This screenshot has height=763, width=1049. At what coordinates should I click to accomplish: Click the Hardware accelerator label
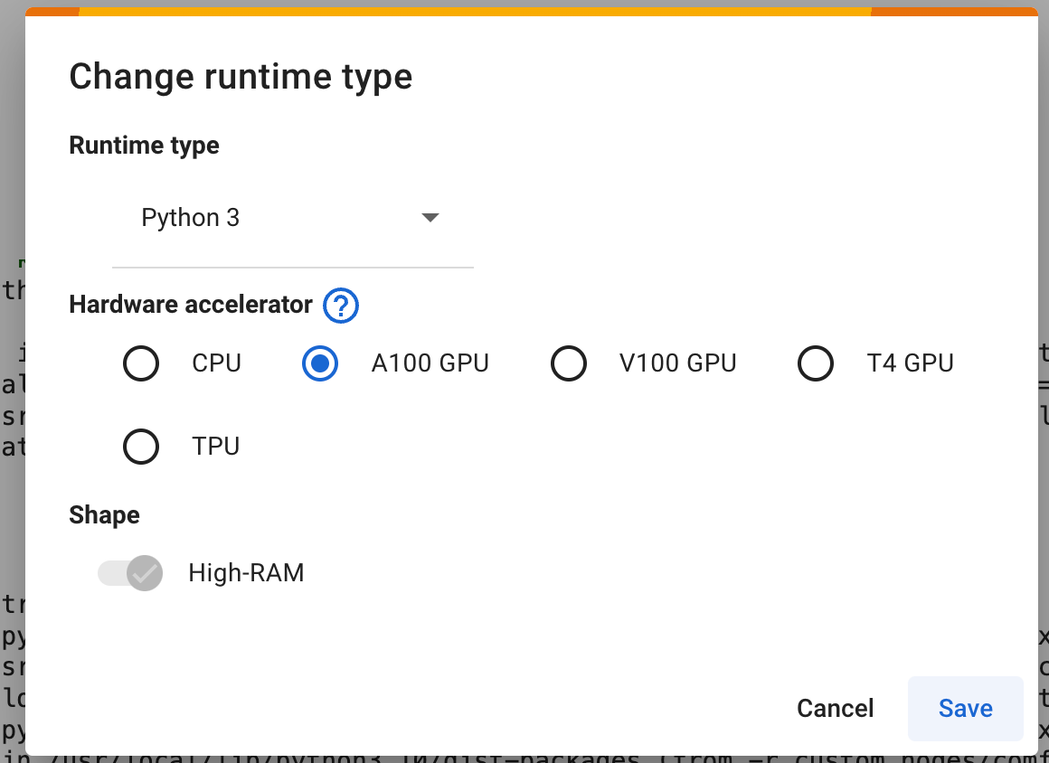coord(190,305)
